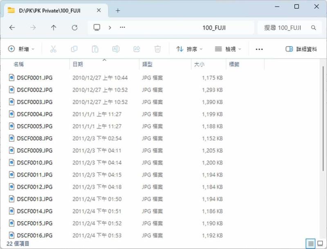Viewport: 327px width, 249px height.
Task: Click size value 1,390 KB
Action: coord(212,102)
